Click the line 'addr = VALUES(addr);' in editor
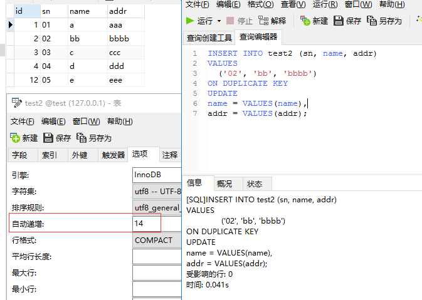This screenshot has width=422, height=300. (x=257, y=113)
